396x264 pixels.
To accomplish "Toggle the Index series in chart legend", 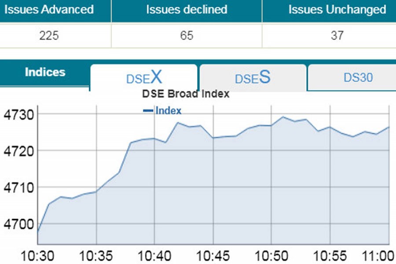I will coord(168,110).
